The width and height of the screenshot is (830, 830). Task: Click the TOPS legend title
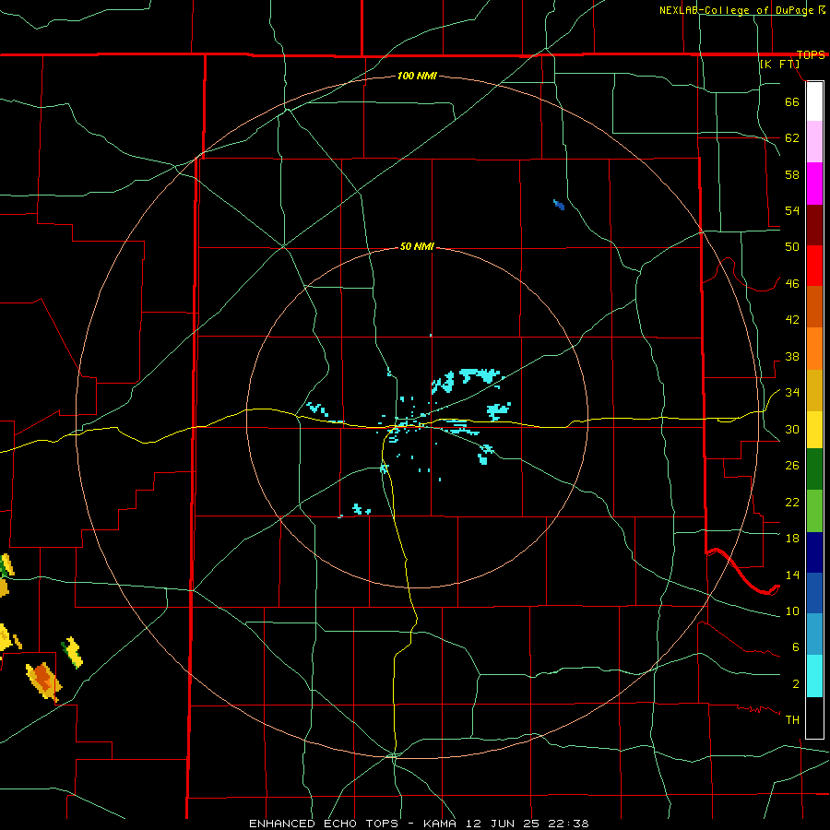[x=811, y=54]
